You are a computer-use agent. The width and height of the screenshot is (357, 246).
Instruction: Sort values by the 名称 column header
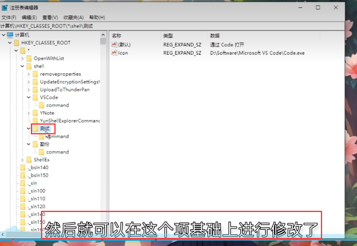(x=117, y=36)
